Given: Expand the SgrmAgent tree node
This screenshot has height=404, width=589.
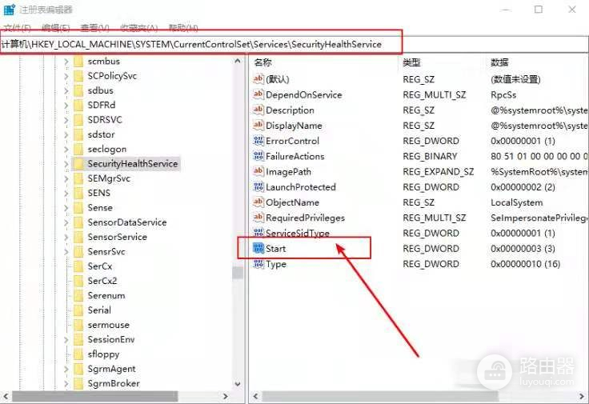Looking at the screenshot, I should [66, 370].
